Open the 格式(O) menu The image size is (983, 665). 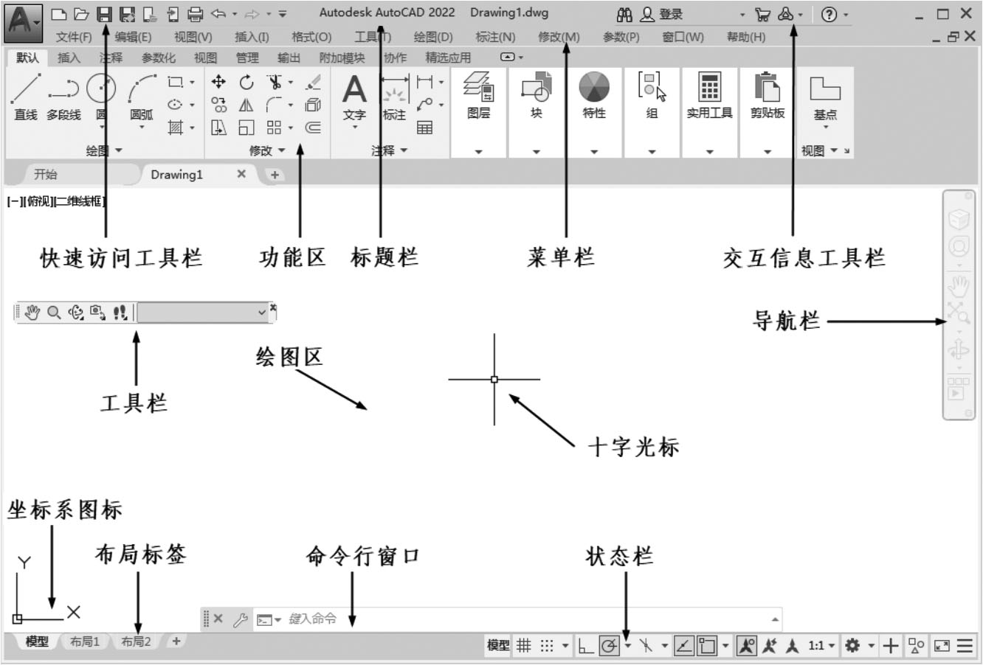(311, 37)
